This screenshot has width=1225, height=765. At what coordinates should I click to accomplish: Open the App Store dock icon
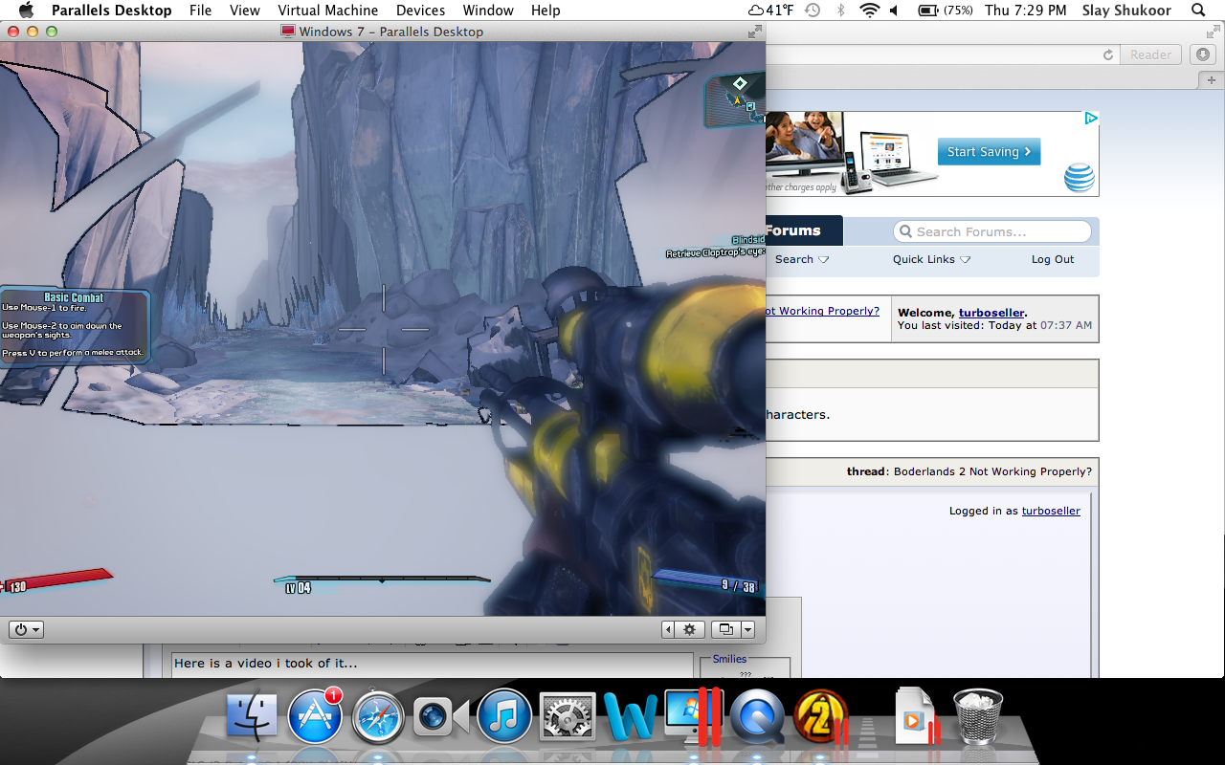pos(315,716)
